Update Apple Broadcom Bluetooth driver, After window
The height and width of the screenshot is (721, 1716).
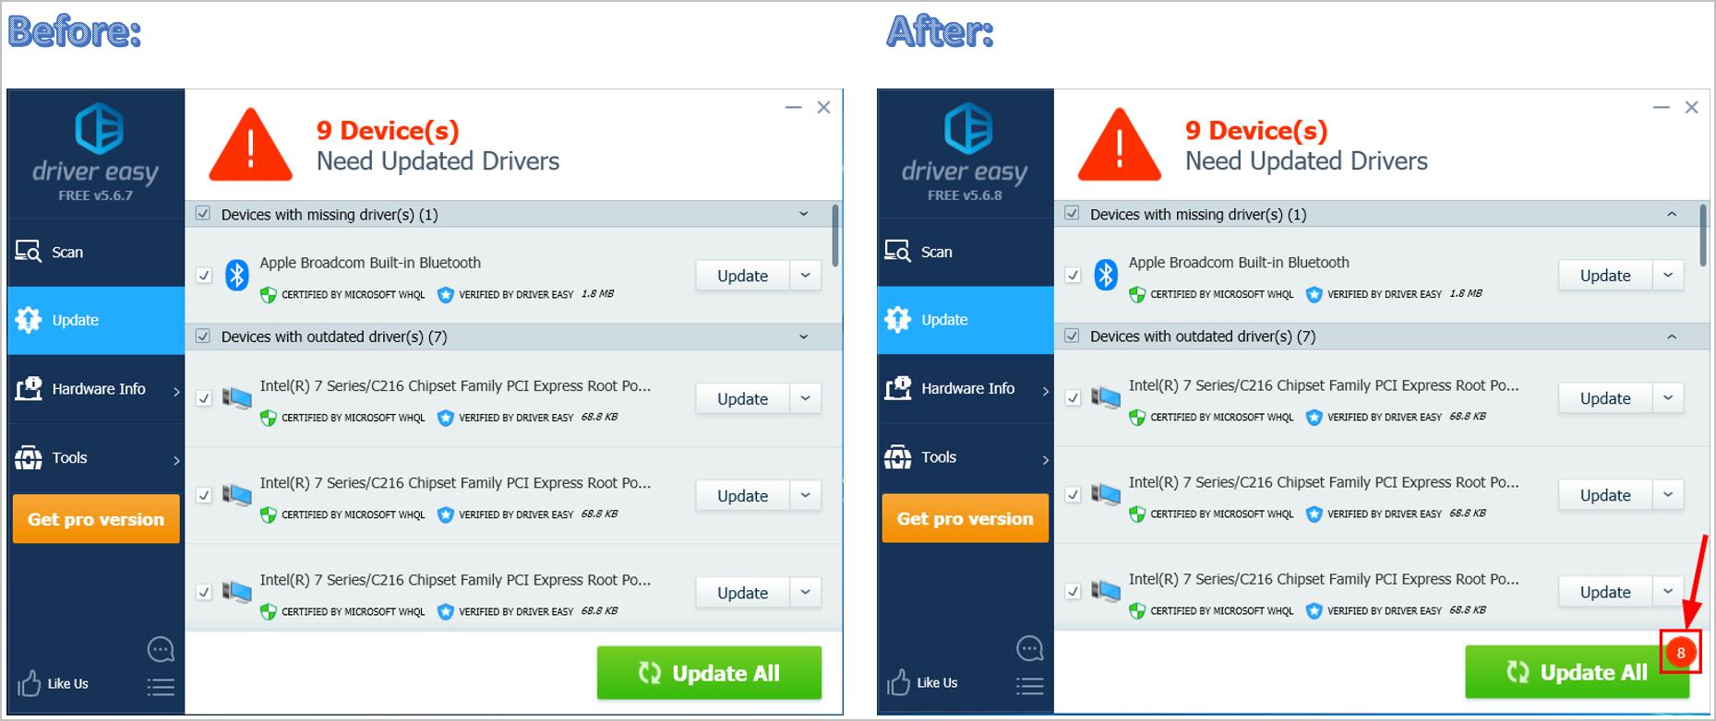1605,275
